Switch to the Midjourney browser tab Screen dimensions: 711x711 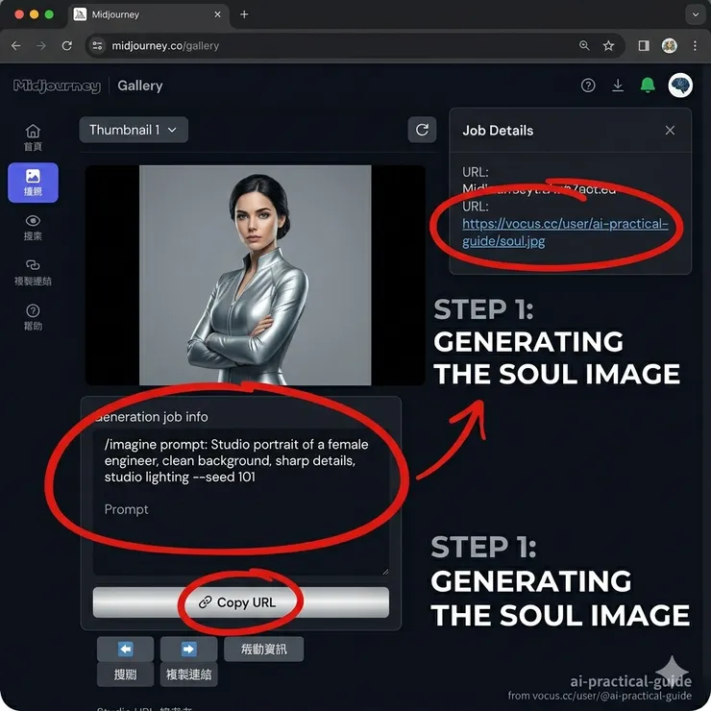point(147,14)
